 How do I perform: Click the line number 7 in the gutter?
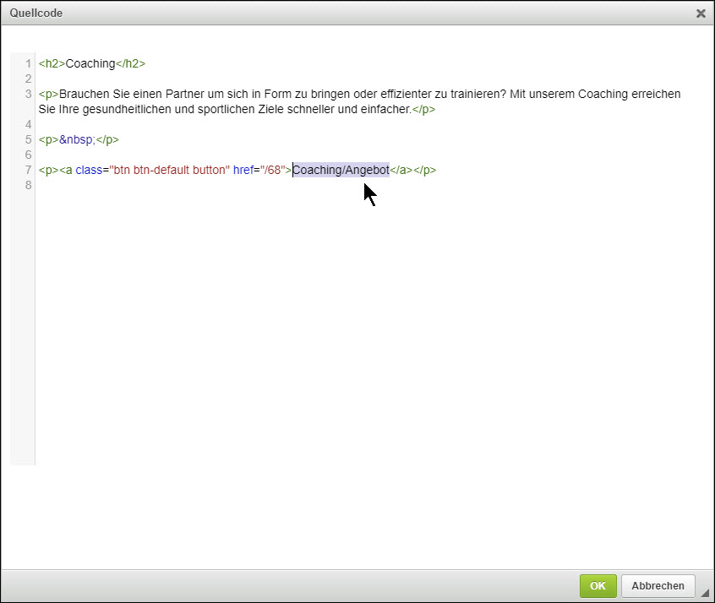coord(28,170)
